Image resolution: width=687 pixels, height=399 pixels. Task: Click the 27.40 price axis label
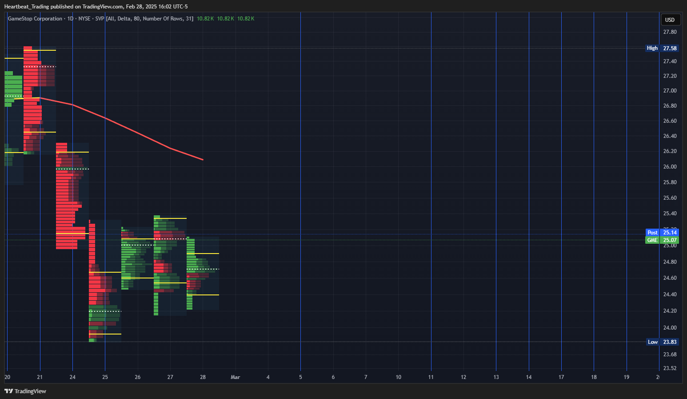[670, 61]
